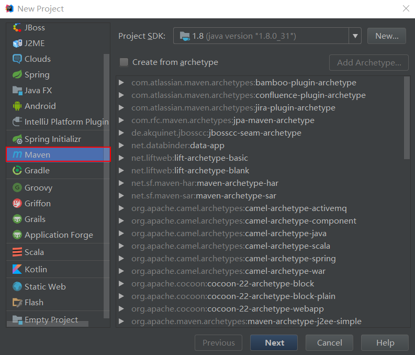Select Spring Initializr list entry
Screen dimensions: 415x355
(58, 139)
